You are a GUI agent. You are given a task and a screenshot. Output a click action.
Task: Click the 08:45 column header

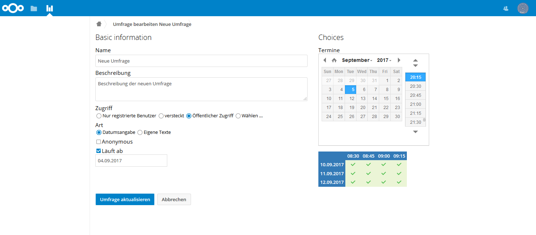[x=368, y=156]
